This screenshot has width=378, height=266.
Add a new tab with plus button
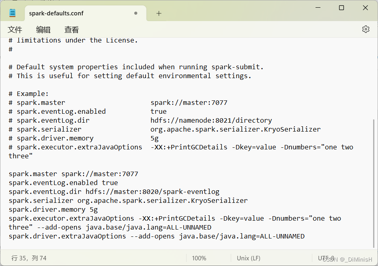(159, 13)
